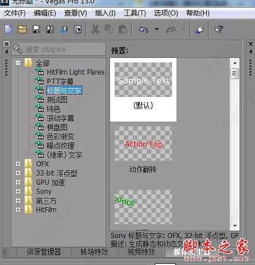Click plug-in icon beside 纯色
The height and width of the screenshot is (265, 255).
(x=40, y=108)
